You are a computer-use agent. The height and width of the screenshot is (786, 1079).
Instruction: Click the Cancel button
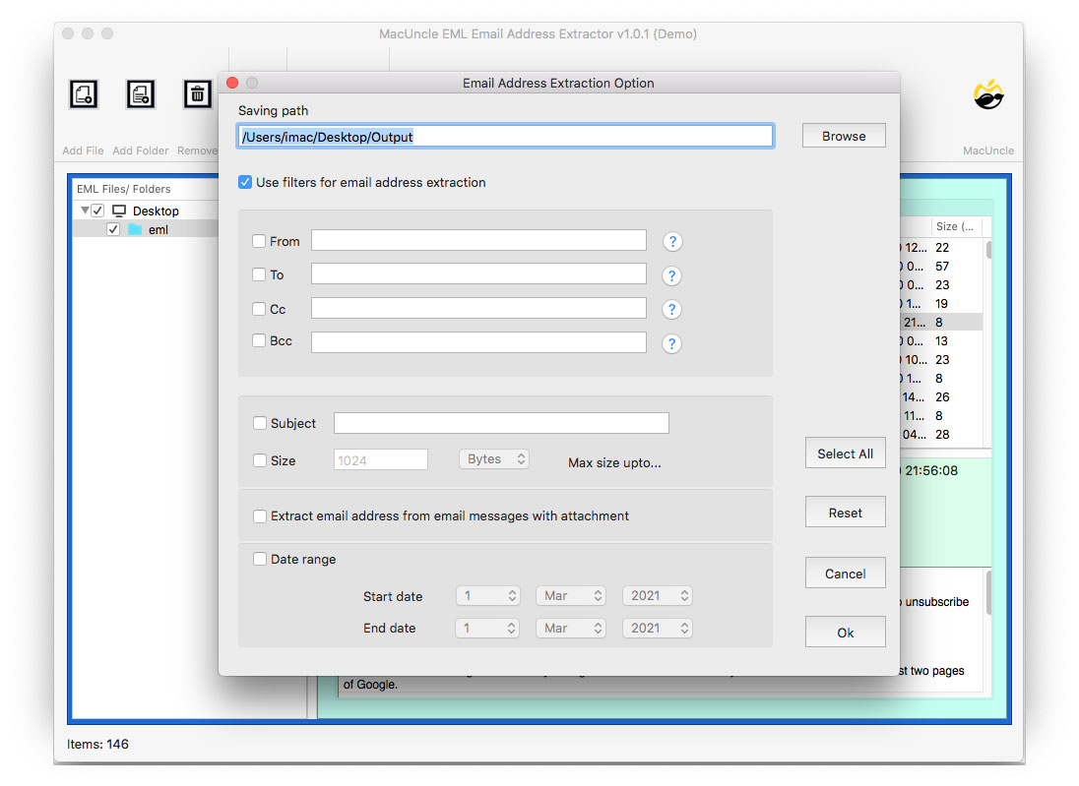pos(845,574)
